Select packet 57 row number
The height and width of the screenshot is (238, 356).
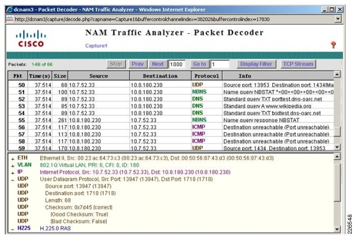(22, 134)
